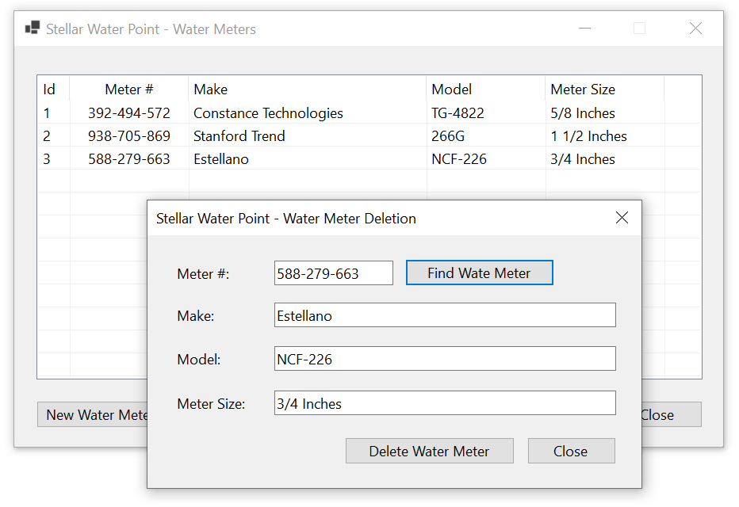Click the Find Wate Meter button

pyautogui.click(x=479, y=273)
